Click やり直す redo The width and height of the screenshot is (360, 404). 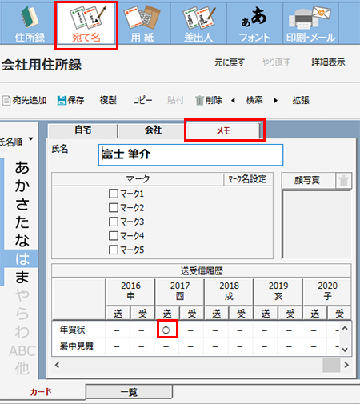click(276, 62)
